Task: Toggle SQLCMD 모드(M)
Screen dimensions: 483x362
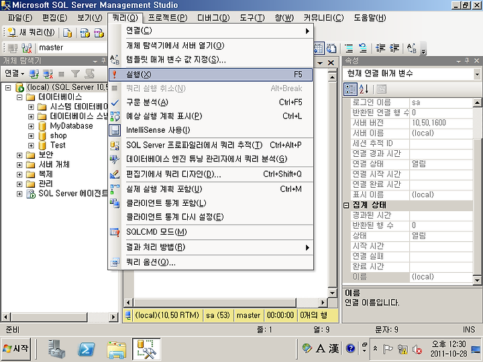Action: [211, 232]
